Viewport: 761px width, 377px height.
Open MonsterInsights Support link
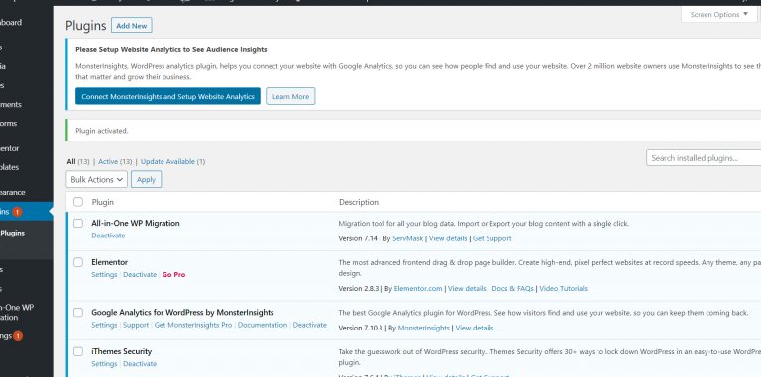136,325
